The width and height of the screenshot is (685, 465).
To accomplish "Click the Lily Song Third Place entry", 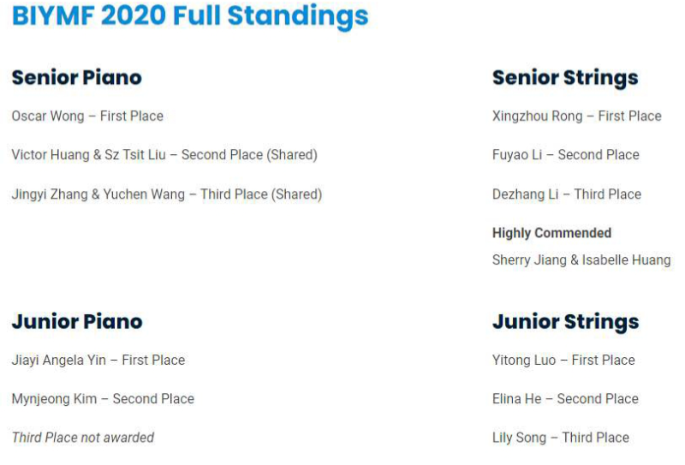I will click(560, 438).
